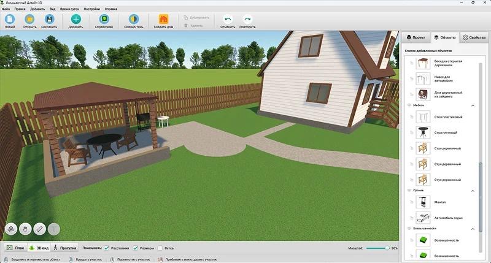
Task: Collapse the Мебель group chevron
Action: 473,105
